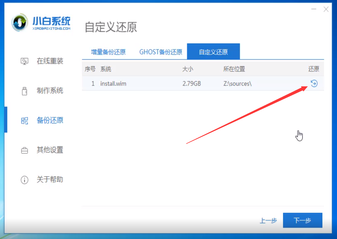Switch to the 增量备份还原 tab

click(108, 52)
